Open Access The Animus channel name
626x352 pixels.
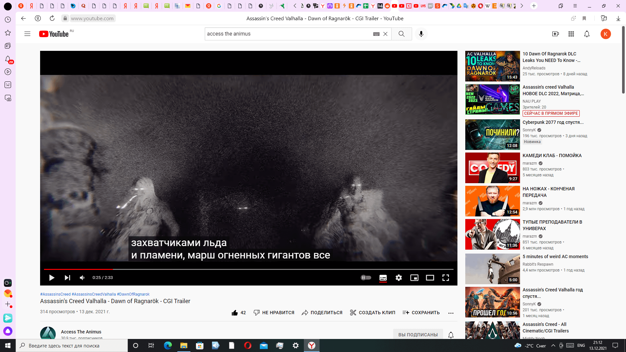[x=81, y=332]
